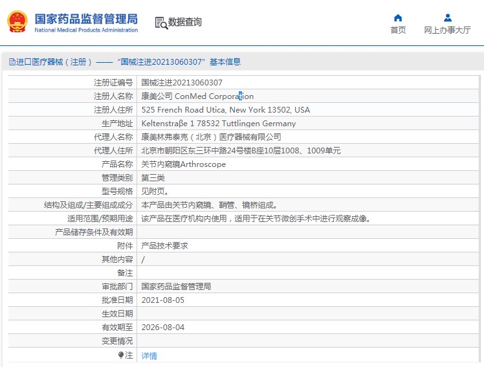
Task: Click the 附件 row label
Action: tap(125, 246)
